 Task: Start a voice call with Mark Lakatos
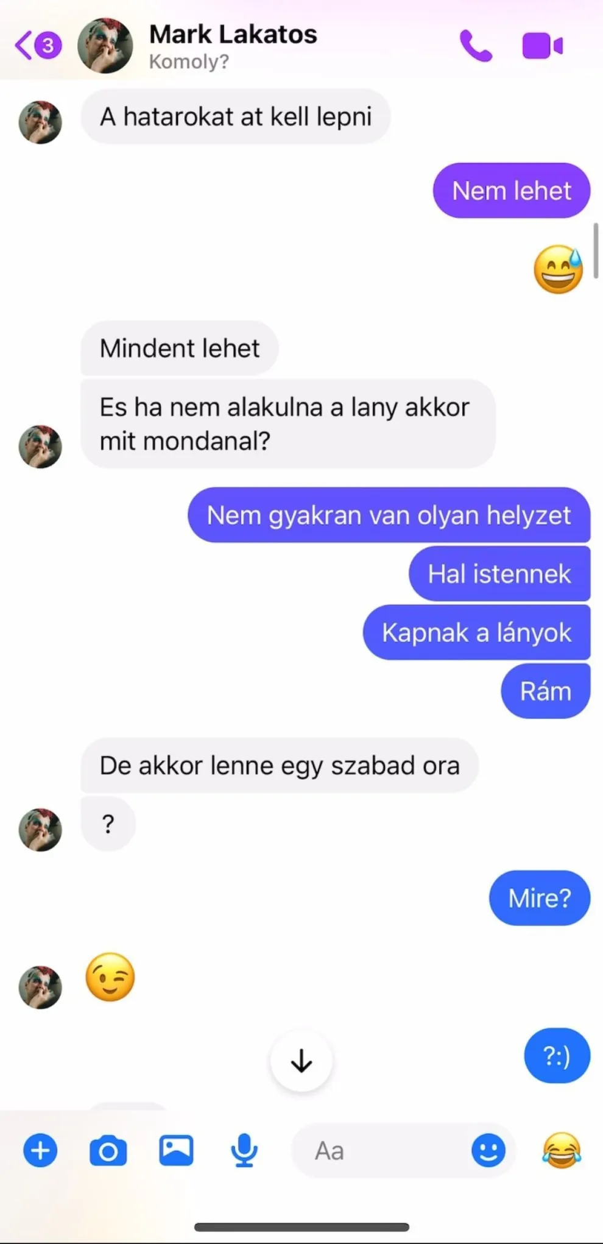coord(476,46)
